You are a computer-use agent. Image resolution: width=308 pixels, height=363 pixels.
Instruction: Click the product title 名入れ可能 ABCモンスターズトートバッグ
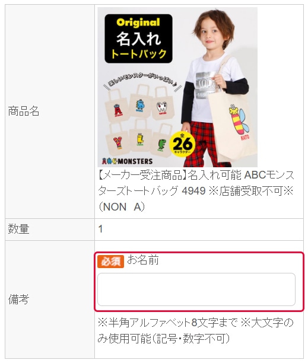[x=196, y=191]
